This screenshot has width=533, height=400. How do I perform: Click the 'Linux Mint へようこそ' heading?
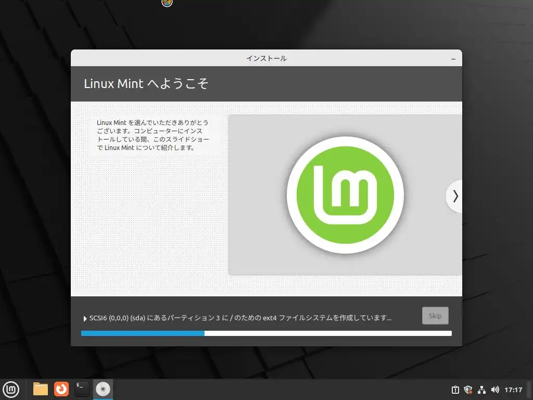pos(146,84)
